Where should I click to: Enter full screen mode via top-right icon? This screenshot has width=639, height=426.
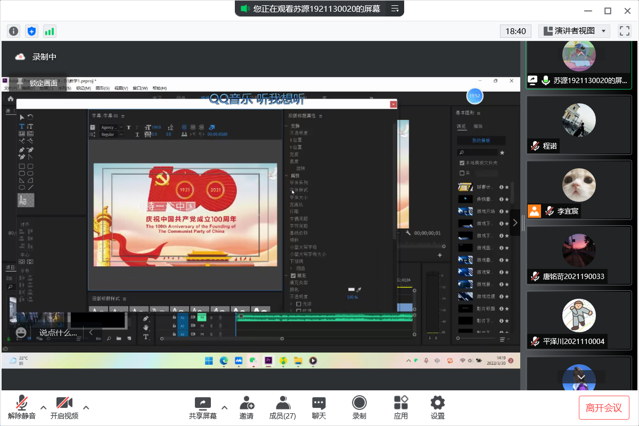(624, 31)
